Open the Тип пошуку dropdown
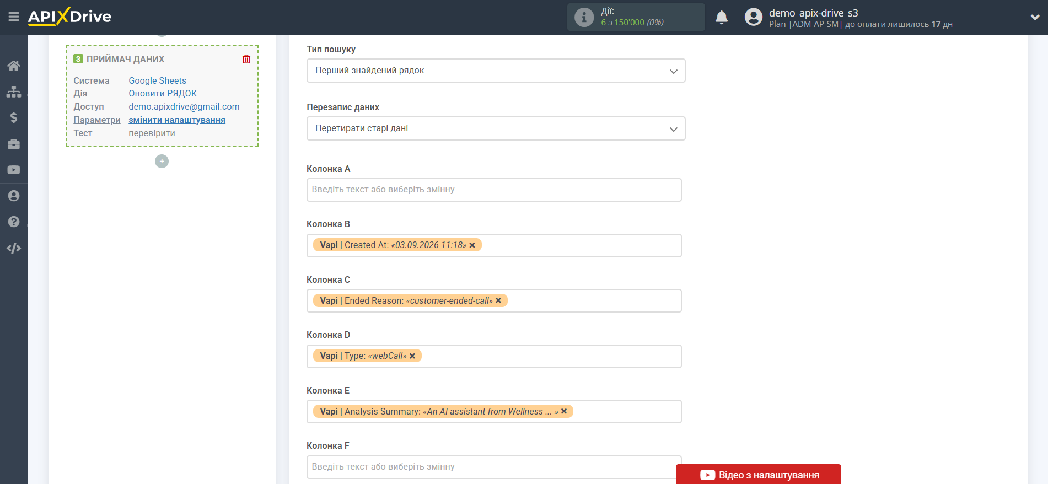 pos(496,71)
